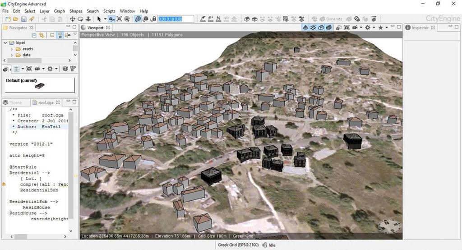Switch to the Scene tab
This screenshot has height=250, width=462.
click(16, 102)
